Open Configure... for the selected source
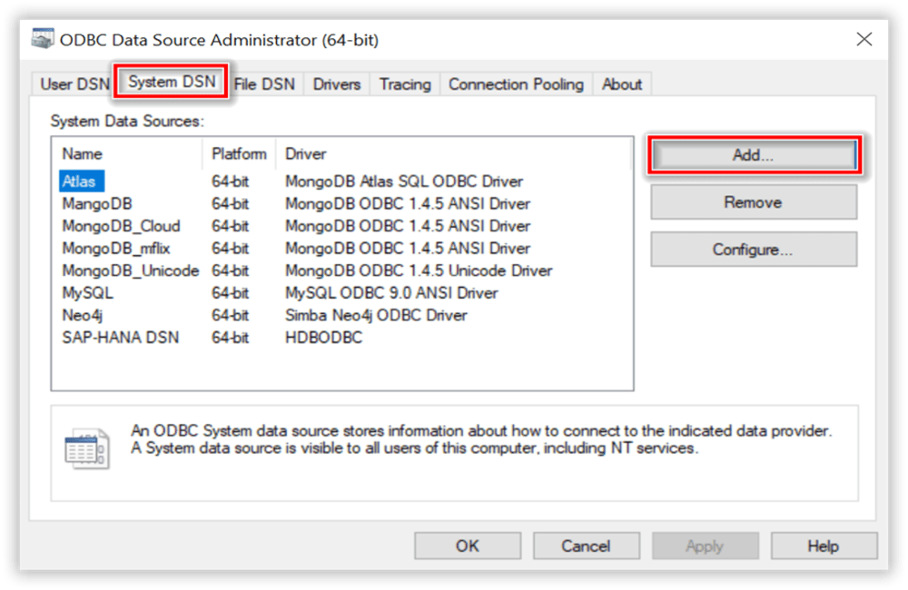The height and width of the screenshot is (590, 908). tap(753, 250)
